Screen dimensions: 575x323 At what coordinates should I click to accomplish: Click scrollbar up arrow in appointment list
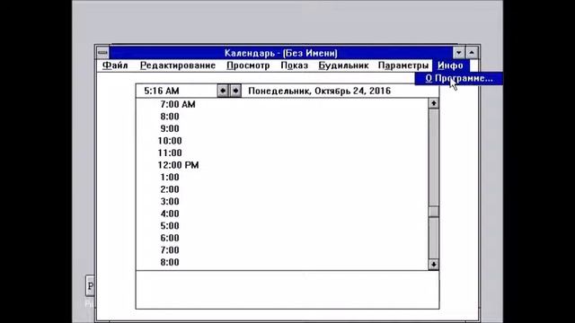[433, 104]
